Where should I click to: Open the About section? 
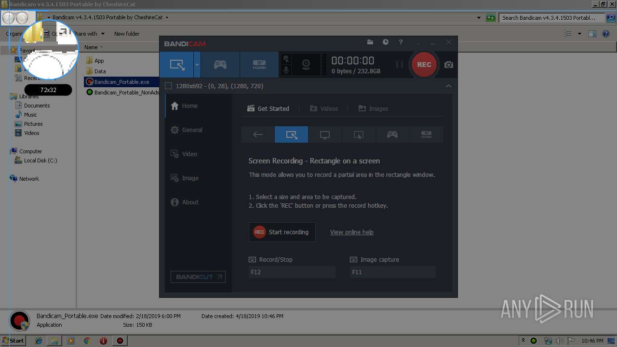click(x=199, y=202)
